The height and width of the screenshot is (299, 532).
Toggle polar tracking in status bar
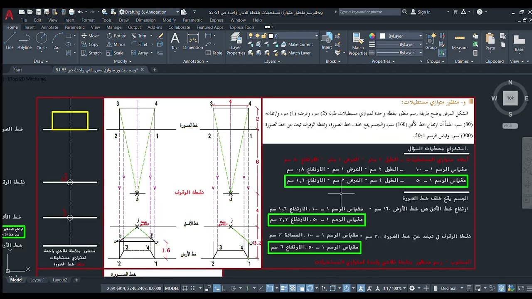(234, 288)
